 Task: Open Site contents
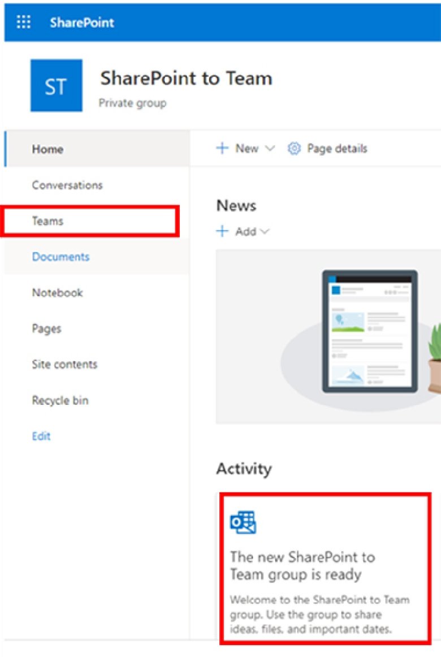click(64, 365)
